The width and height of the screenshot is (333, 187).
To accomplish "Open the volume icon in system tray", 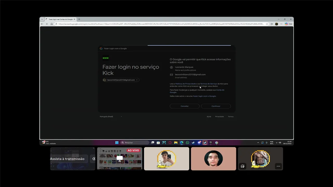I will (280, 143).
